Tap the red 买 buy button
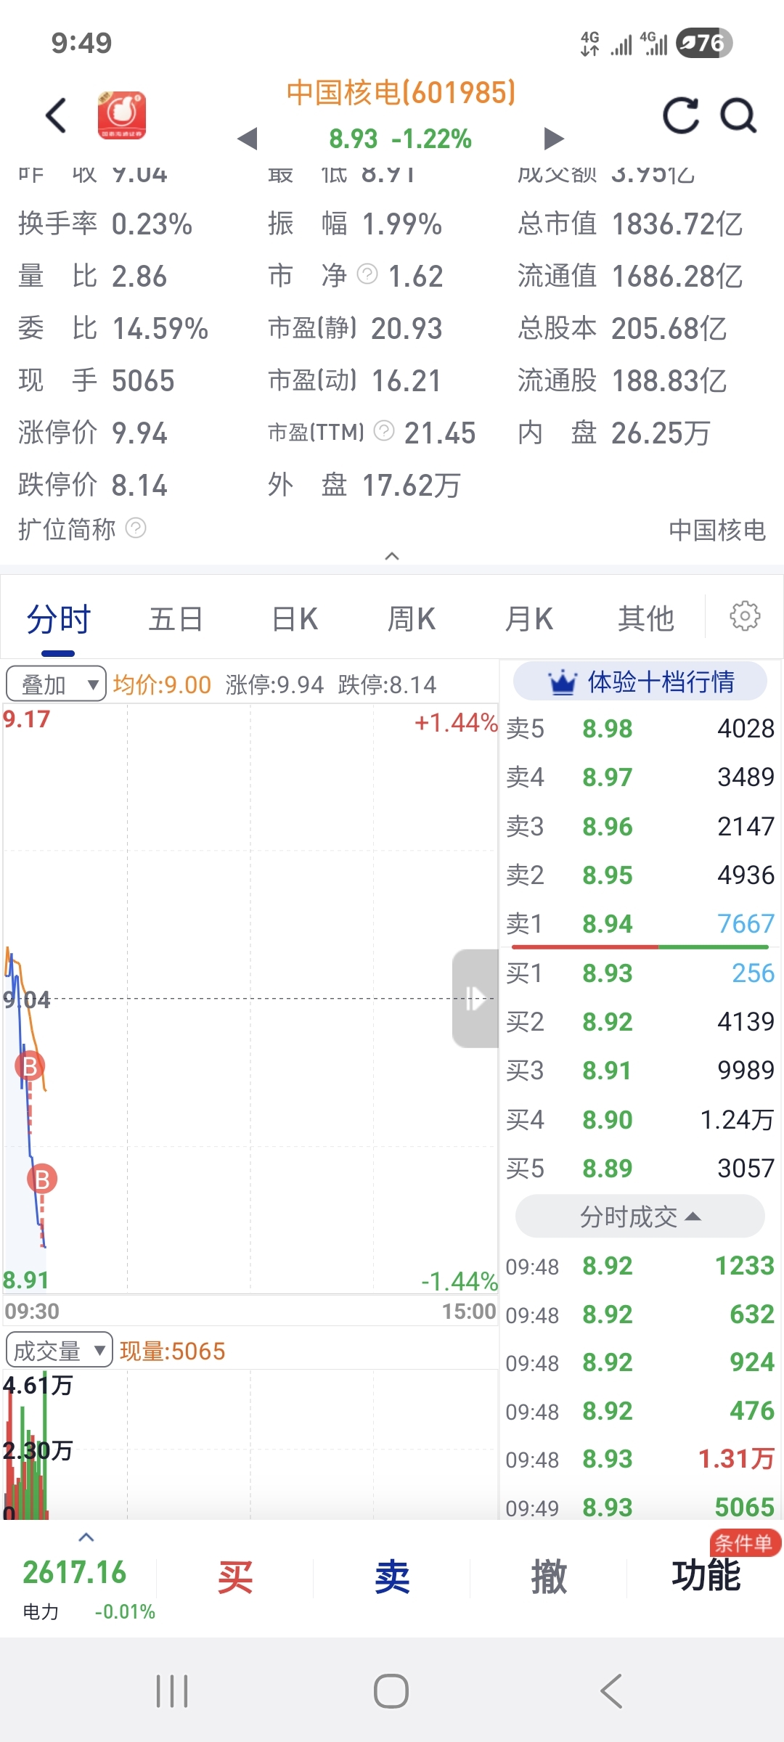This screenshot has height=1742, width=784. [x=235, y=1578]
